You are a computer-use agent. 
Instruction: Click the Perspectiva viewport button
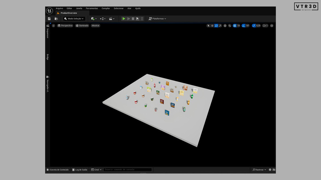pyautogui.click(x=65, y=26)
